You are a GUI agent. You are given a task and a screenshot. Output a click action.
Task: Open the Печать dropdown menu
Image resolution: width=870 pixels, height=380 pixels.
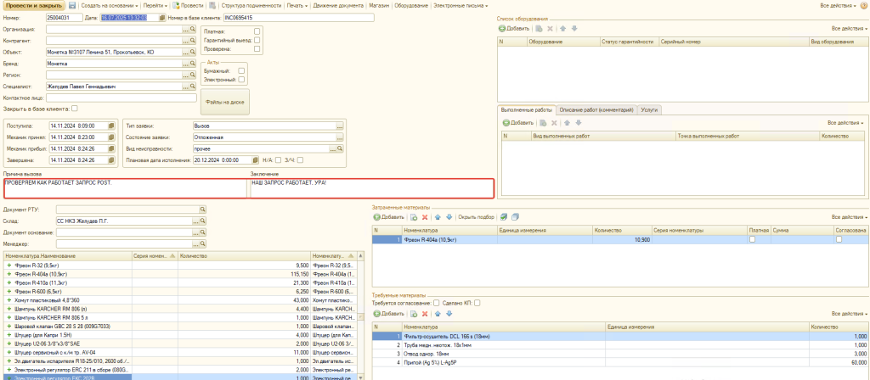click(x=299, y=6)
